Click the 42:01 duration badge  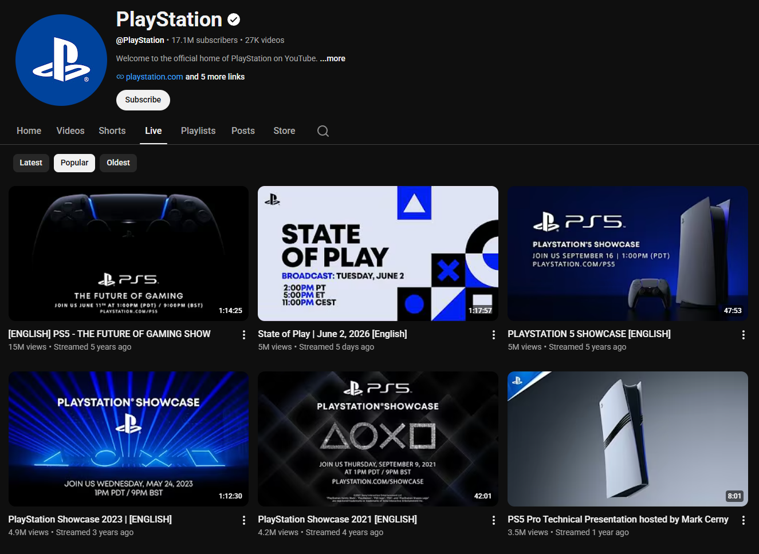pos(483,496)
